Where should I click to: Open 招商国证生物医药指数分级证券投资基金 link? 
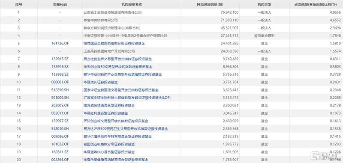(114, 43)
